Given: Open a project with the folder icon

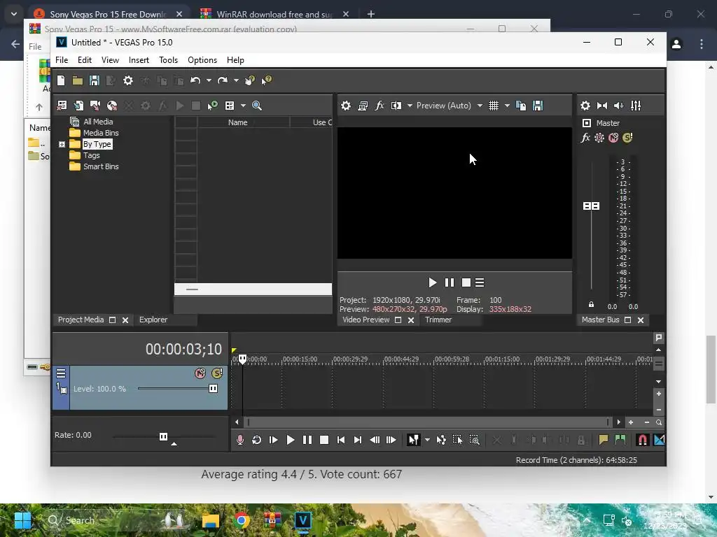Looking at the screenshot, I should [77, 81].
